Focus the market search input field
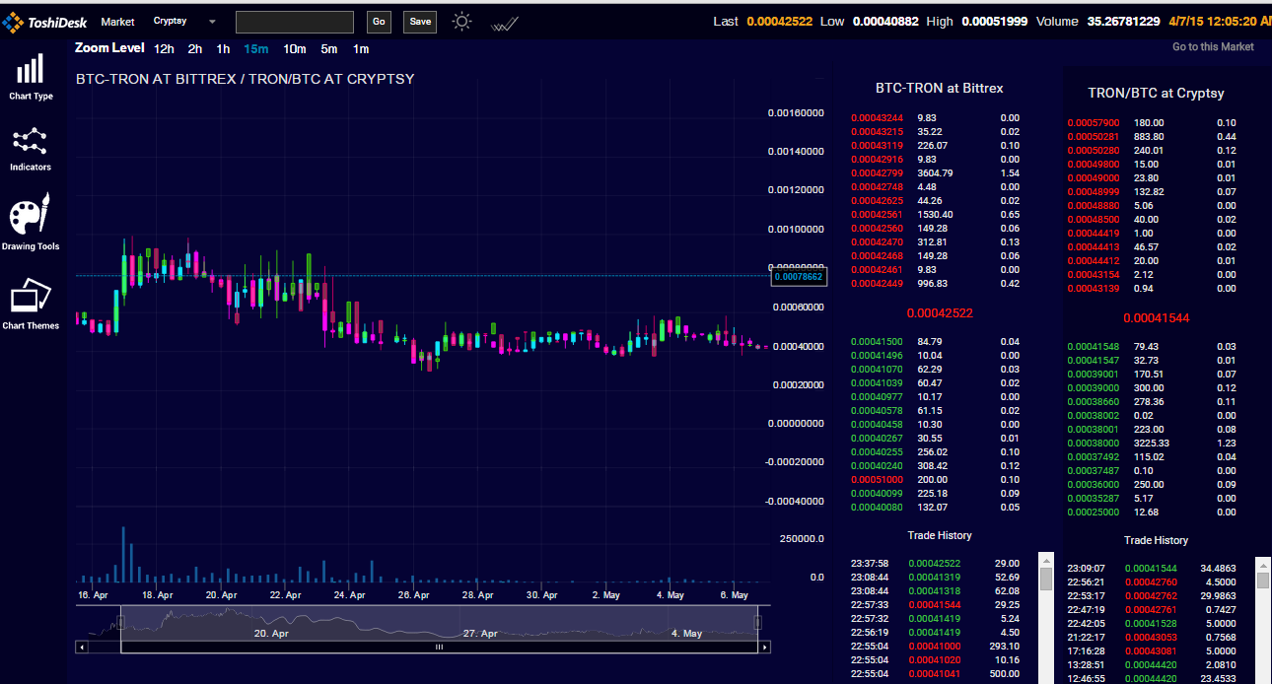Image resolution: width=1272 pixels, height=684 pixels. coord(295,22)
